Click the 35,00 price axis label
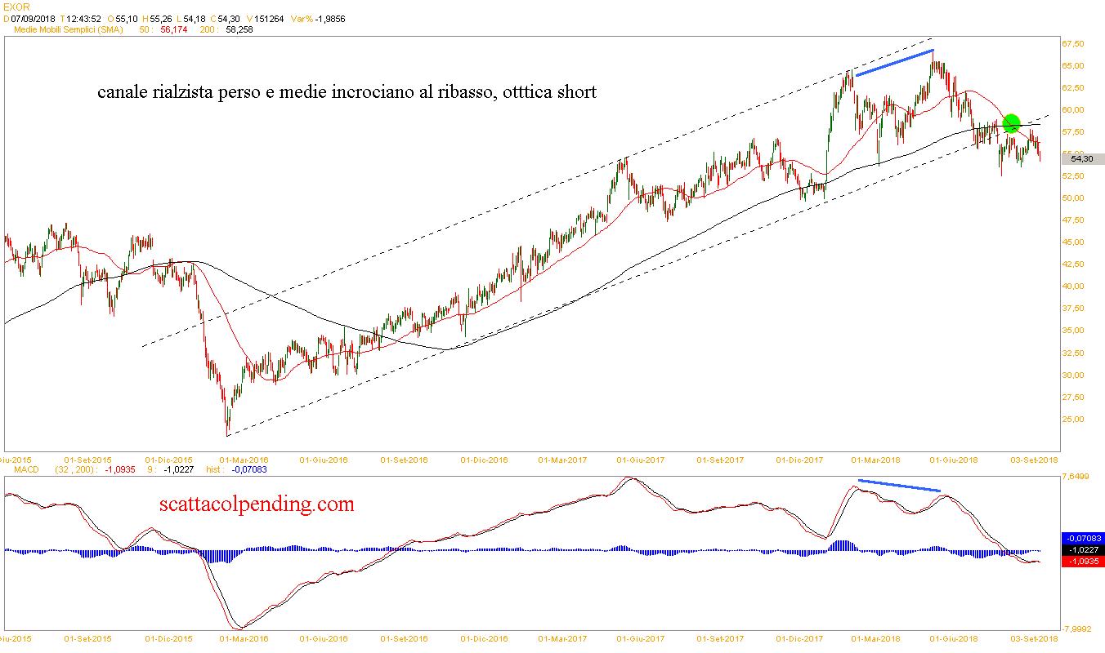 (x=1073, y=330)
